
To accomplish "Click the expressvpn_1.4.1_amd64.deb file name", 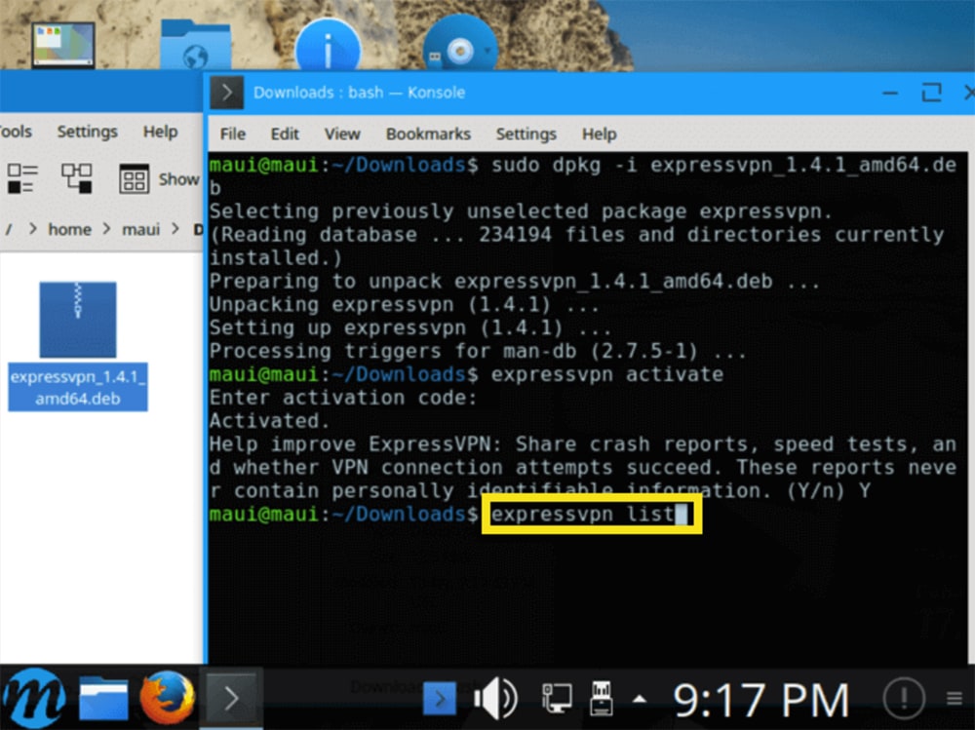I will click(x=78, y=387).
